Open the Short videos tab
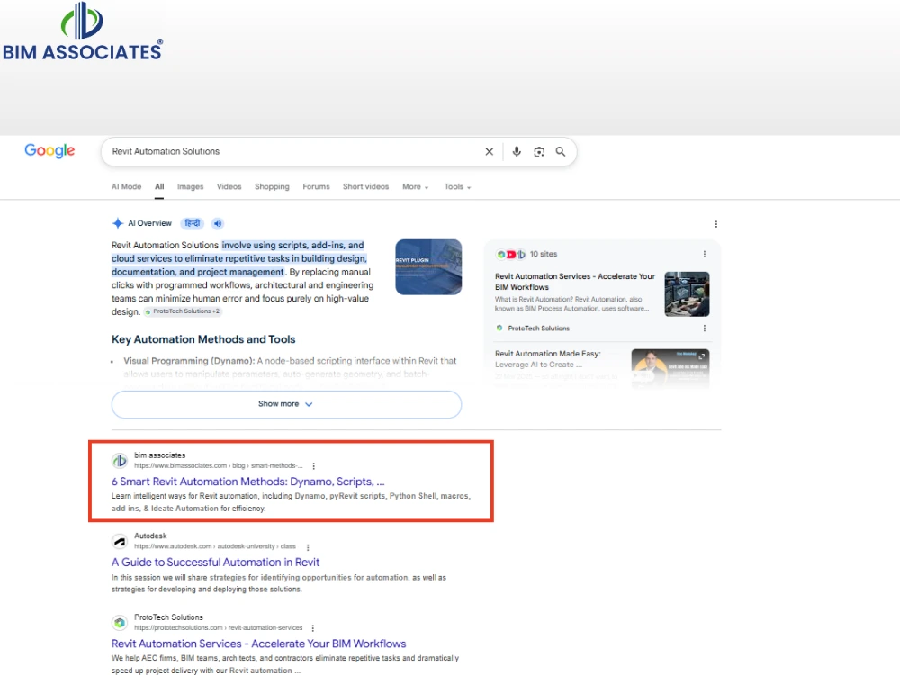Viewport: 900px width, 675px height. [365, 186]
